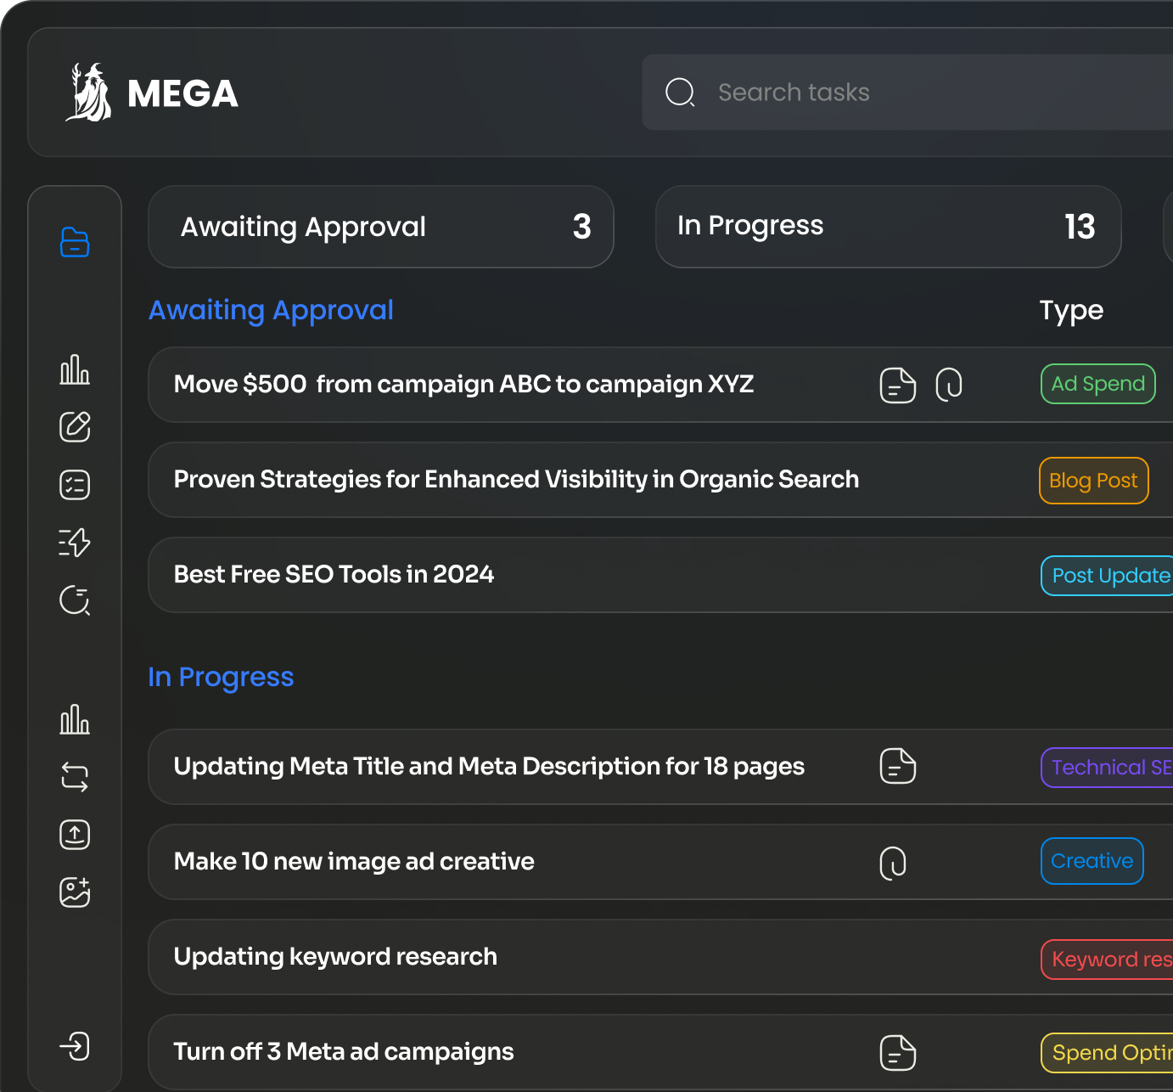Click the Creative type tag

1092,861
